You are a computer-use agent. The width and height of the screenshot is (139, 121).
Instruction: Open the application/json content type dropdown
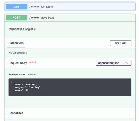[114, 63]
